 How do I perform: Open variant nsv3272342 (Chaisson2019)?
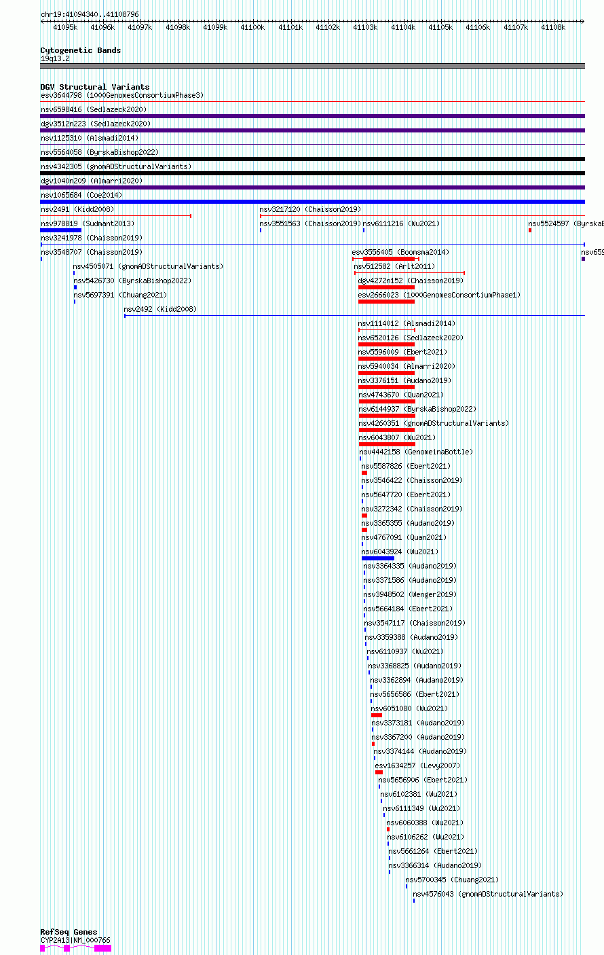412,509
